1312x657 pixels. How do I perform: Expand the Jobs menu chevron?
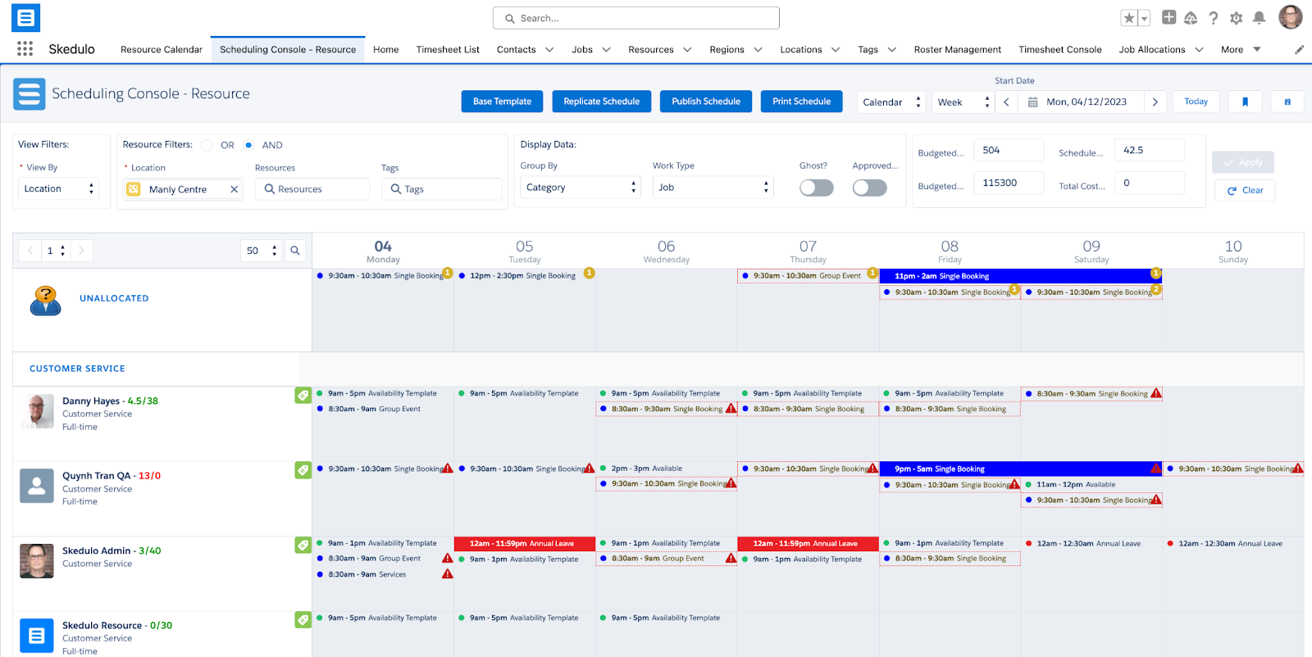[x=606, y=50]
